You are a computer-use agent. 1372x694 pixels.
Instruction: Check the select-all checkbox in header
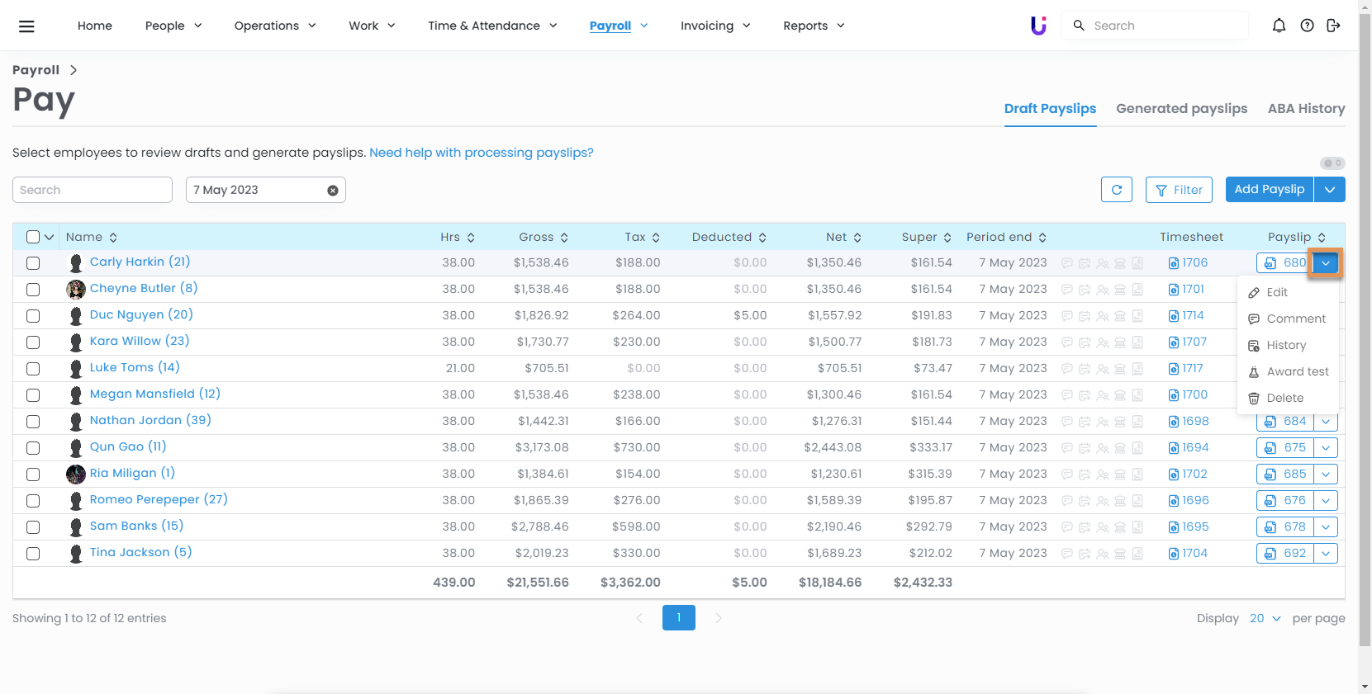(x=33, y=237)
